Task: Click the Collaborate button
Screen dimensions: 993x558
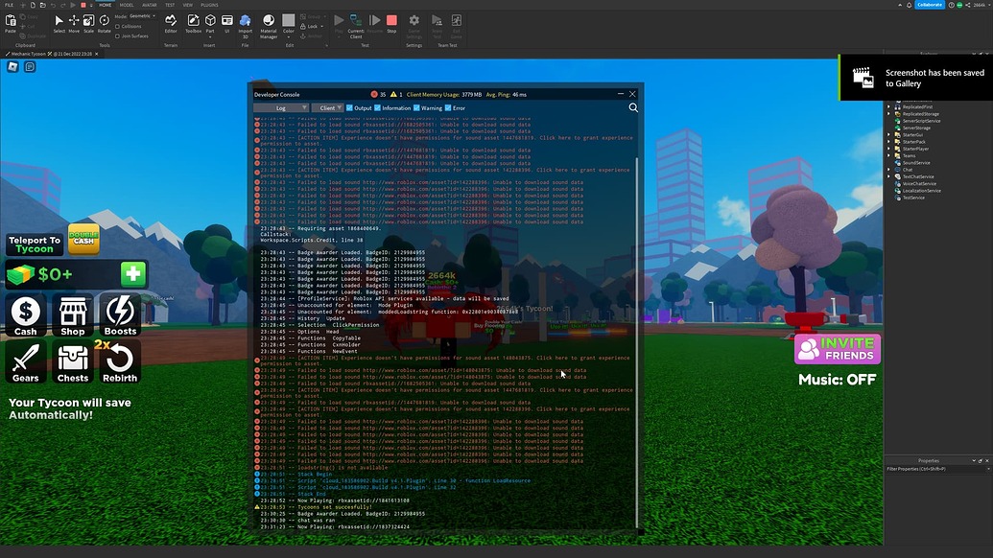Action: coord(930,5)
